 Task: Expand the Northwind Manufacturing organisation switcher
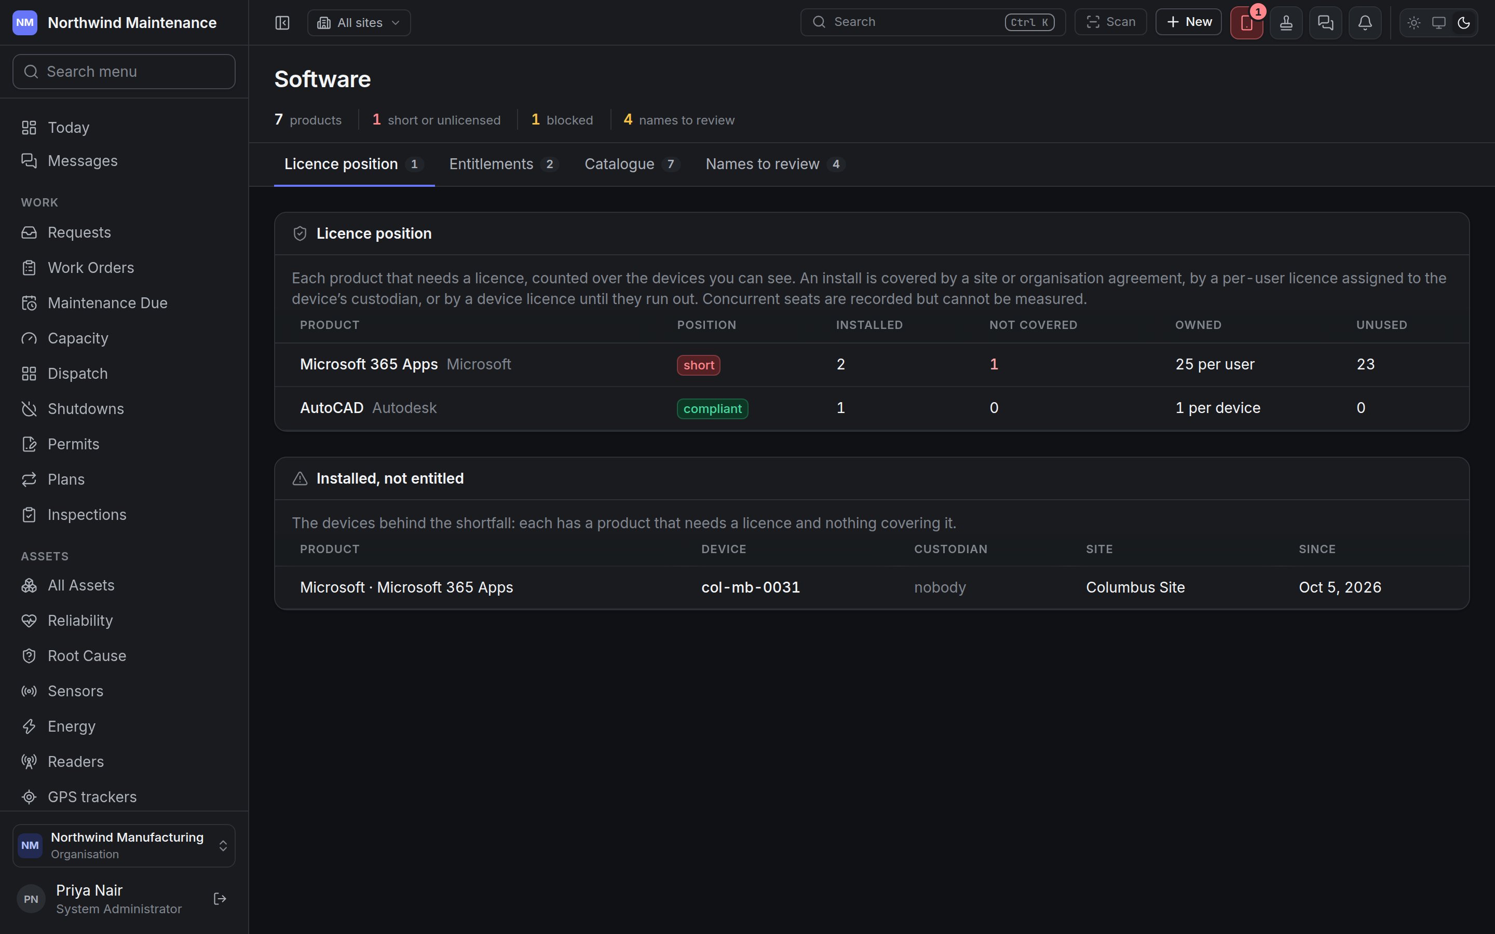(124, 846)
